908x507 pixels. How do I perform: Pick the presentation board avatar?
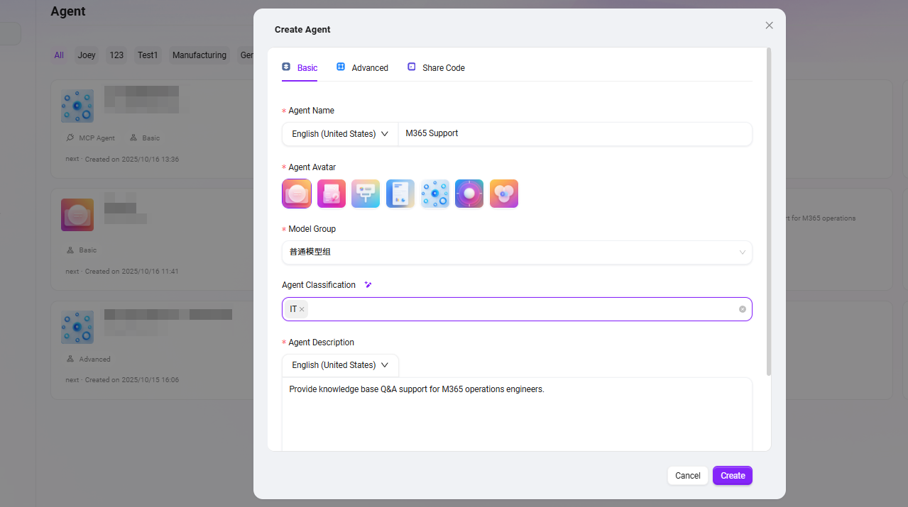pos(366,194)
